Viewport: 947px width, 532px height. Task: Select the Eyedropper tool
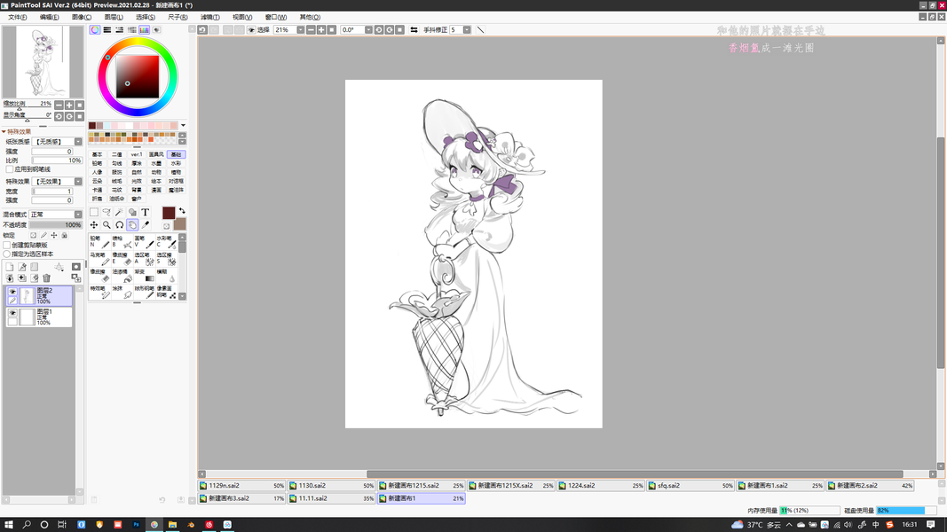click(145, 225)
